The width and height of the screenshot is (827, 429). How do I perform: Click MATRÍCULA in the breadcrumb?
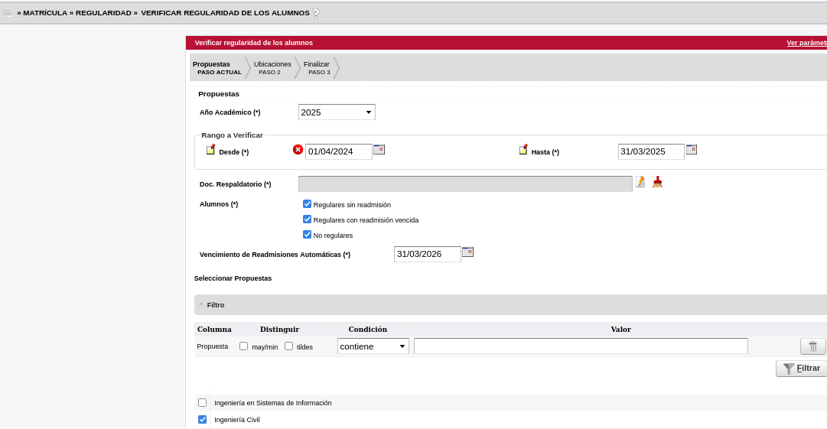[45, 13]
